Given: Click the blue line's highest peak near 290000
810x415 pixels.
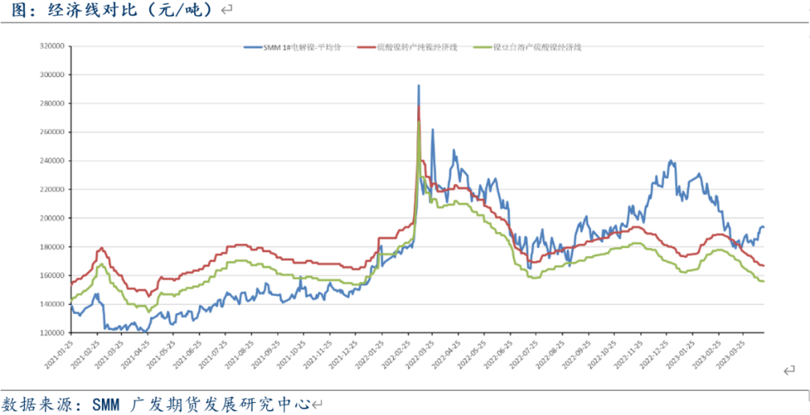Looking at the screenshot, I should [x=418, y=86].
